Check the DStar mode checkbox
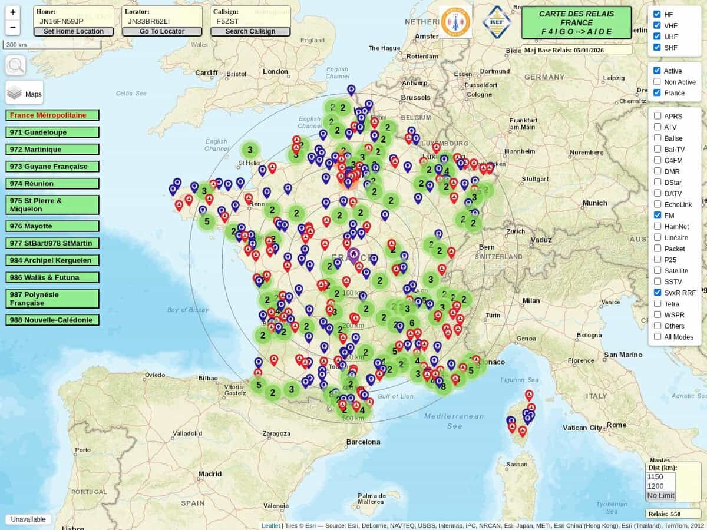Image resolution: width=707 pixels, height=530 pixels. pyautogui.click(x=657, y=182)
